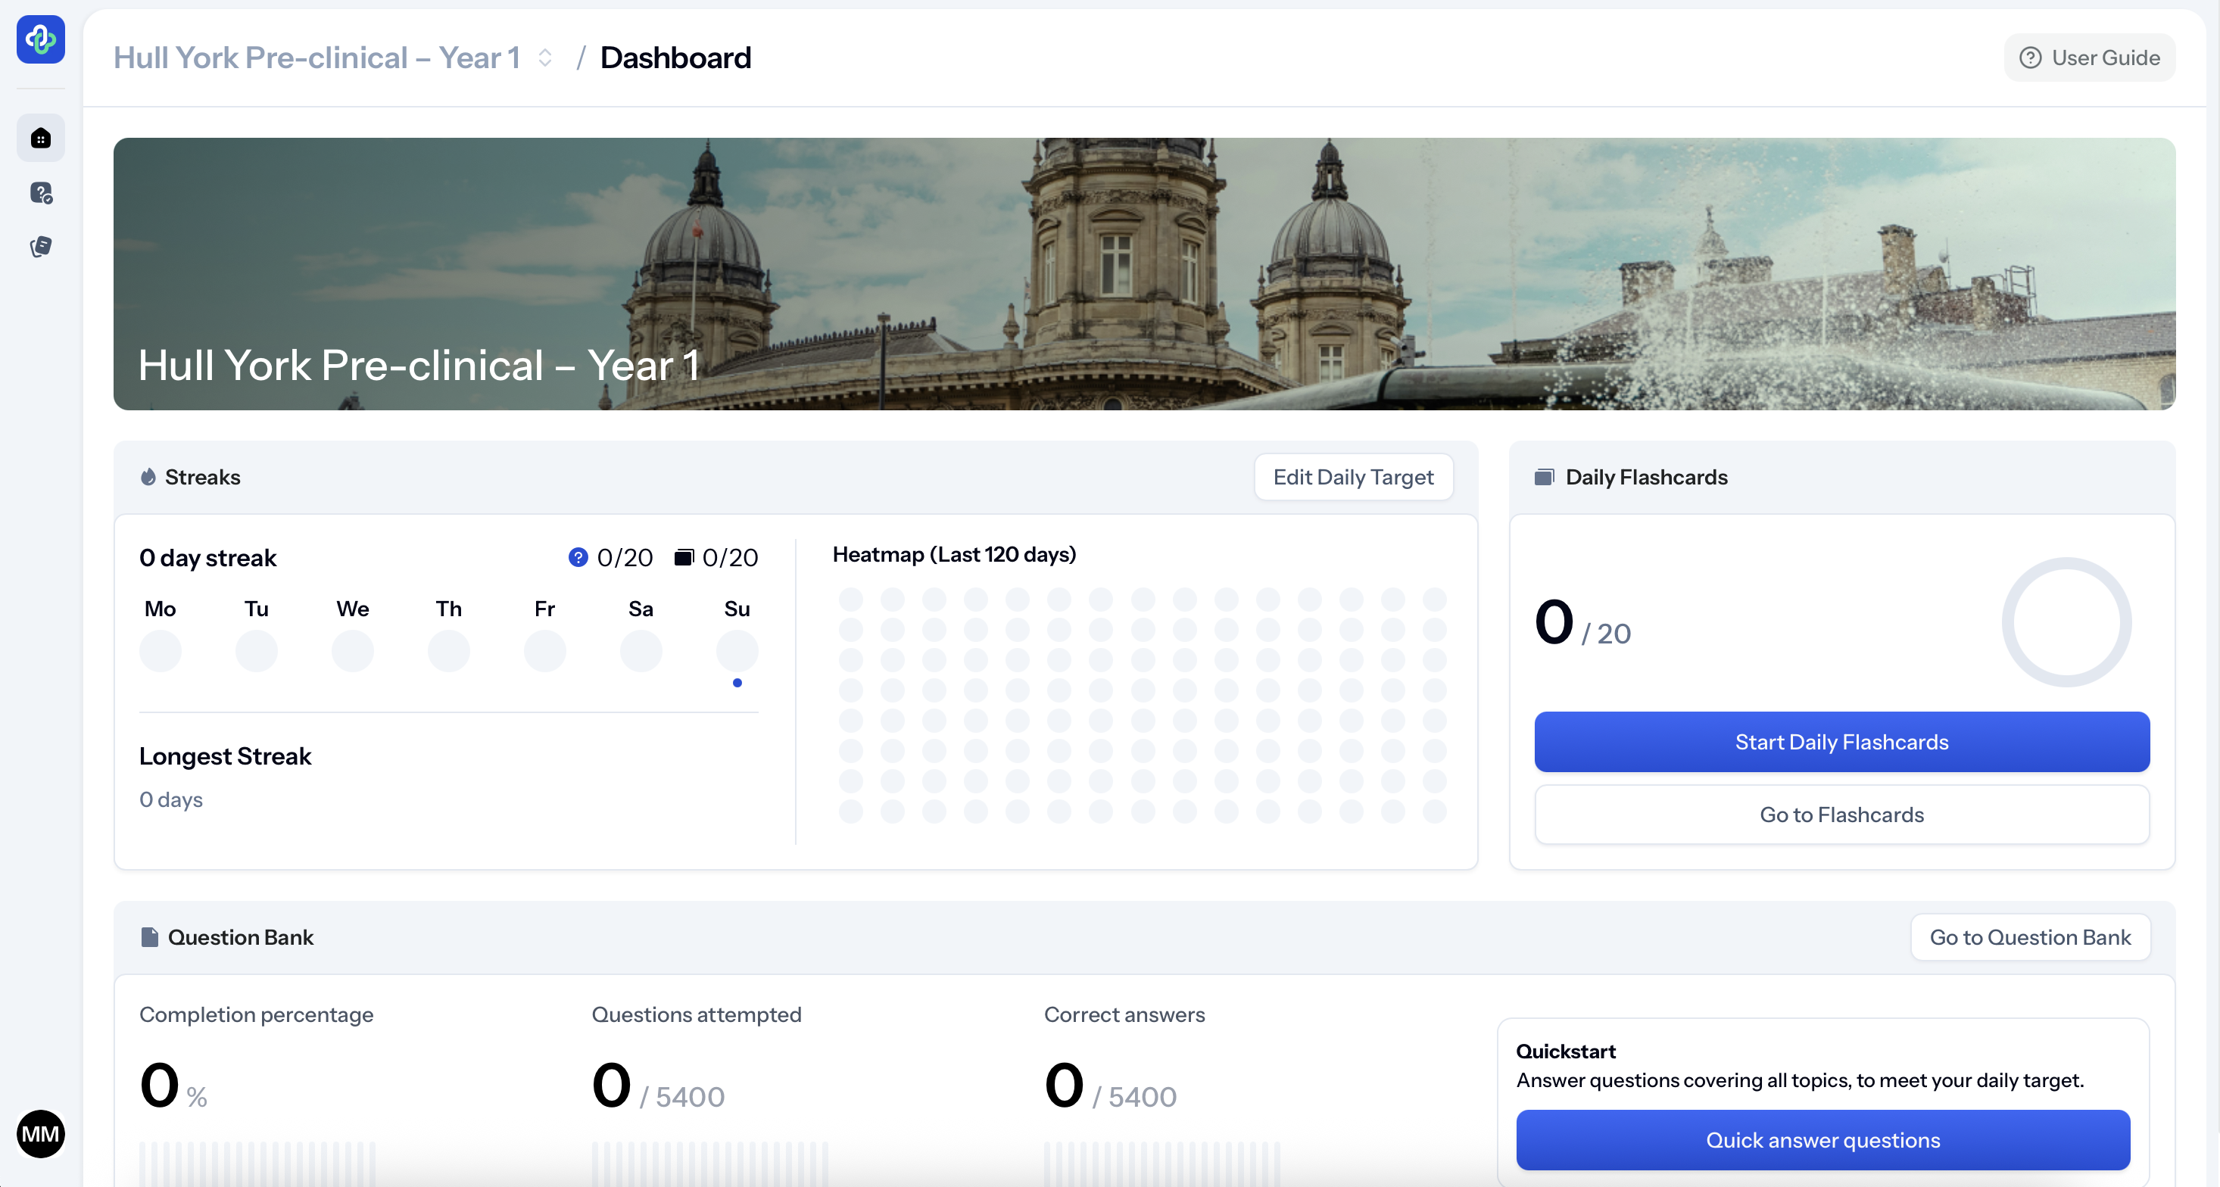Open the Dashboard home sidebar icon
Screen dimensions: 2220x1187
click(x=40, y=138)
